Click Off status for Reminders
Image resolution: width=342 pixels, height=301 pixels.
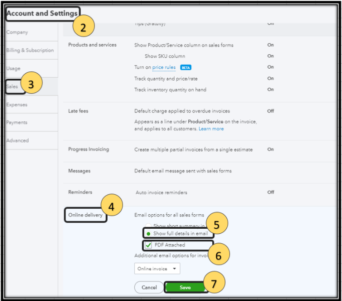[x=271, y=192]
